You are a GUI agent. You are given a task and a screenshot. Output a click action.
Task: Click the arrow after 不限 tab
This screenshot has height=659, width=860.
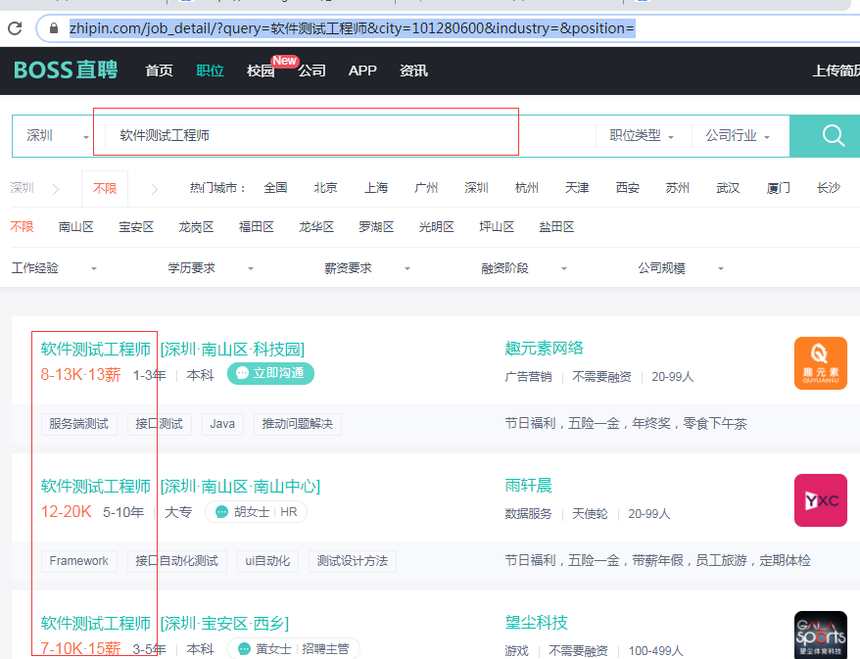[x=155, y=190]
